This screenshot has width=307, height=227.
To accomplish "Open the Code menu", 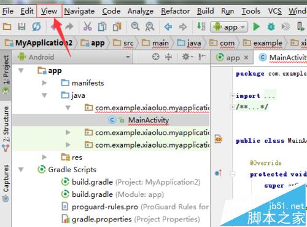I will tap(111, 11).
